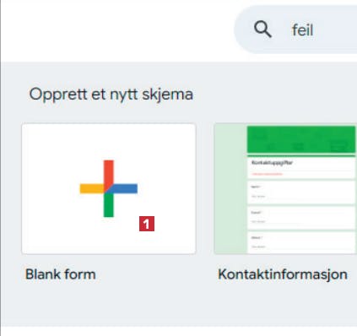The image size is (357, 336).
Task: Click the multicolored plus icon
Action: [109, 188]
